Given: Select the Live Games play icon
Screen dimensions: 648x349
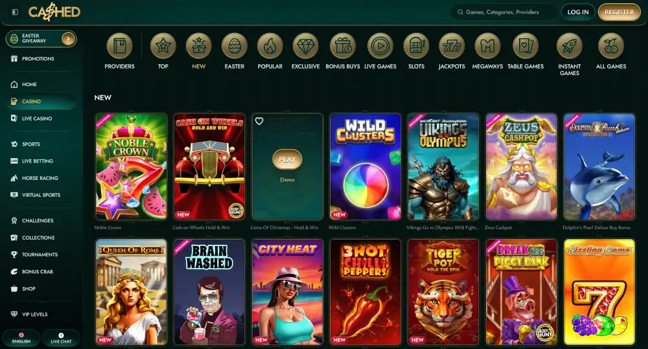Looking at the screenshot, I should (x=380, y=46).
